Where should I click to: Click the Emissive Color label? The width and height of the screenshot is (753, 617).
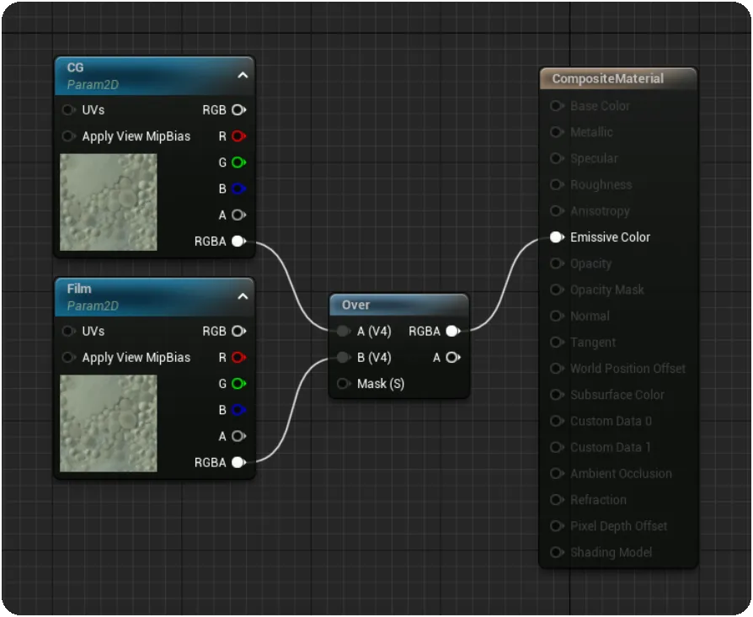(x=610, y=237)
